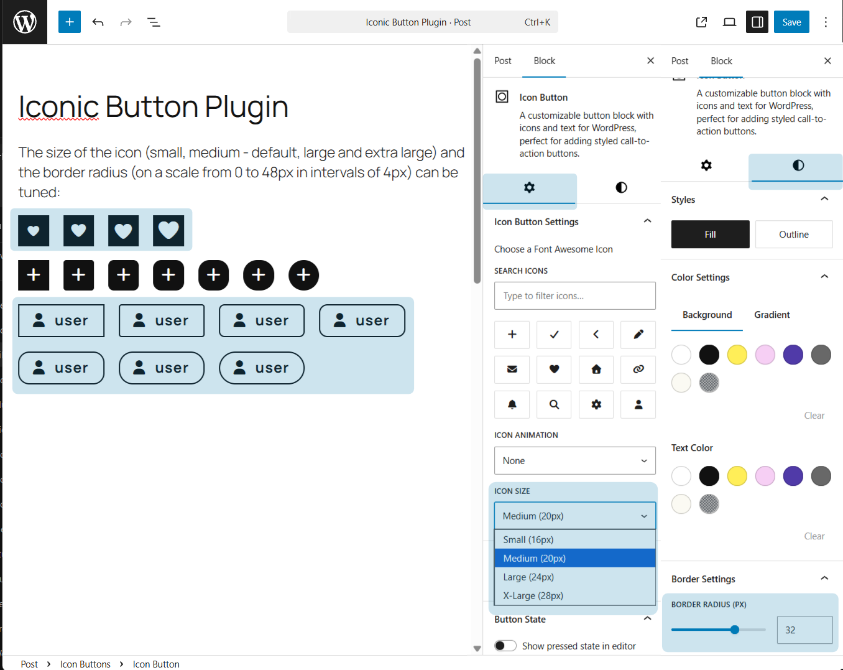This screenshot has height=670, width=843.
Task: Click the Icon Button breadcrumb in the footer
Action: tap(156, 664)
